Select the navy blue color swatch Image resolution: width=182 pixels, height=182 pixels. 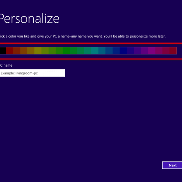[x=123, y=51]
